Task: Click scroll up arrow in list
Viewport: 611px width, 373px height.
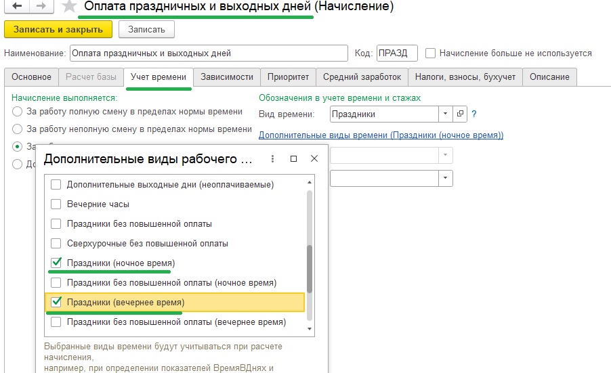Action: point(310,182)
